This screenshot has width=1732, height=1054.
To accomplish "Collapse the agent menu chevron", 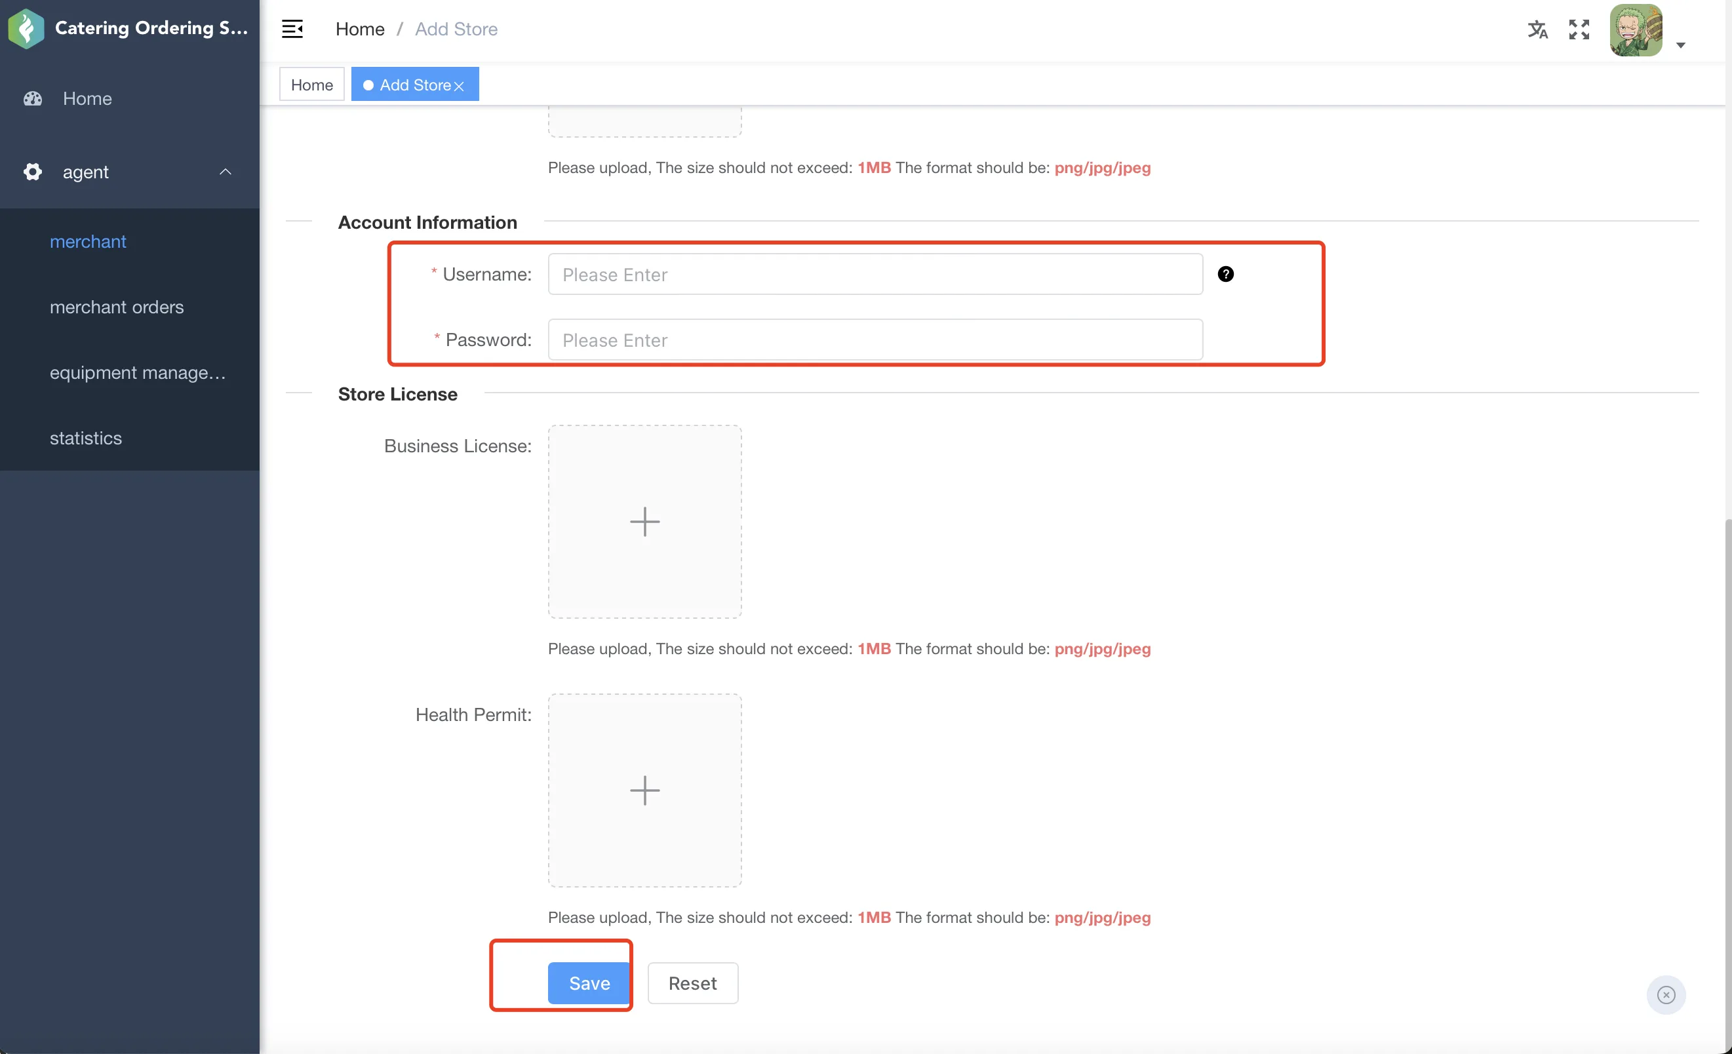I will [x=225, y=172].
